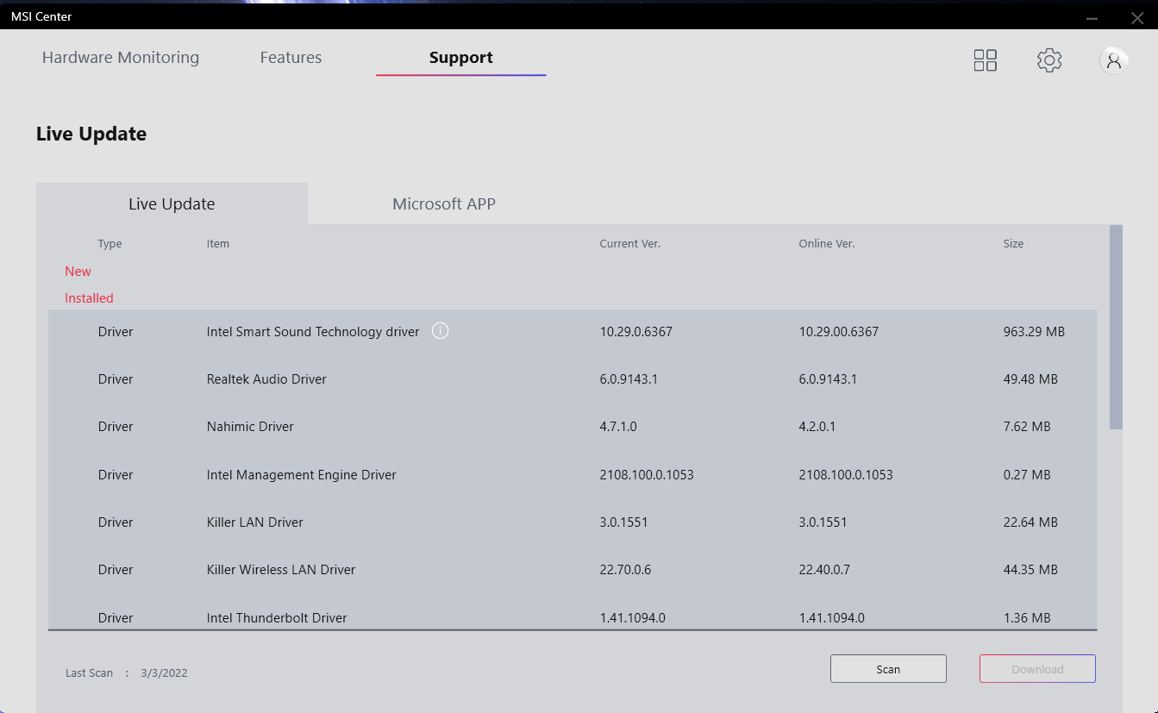Click the Type column header
The image size is (1158, 713).
(110, 244)
